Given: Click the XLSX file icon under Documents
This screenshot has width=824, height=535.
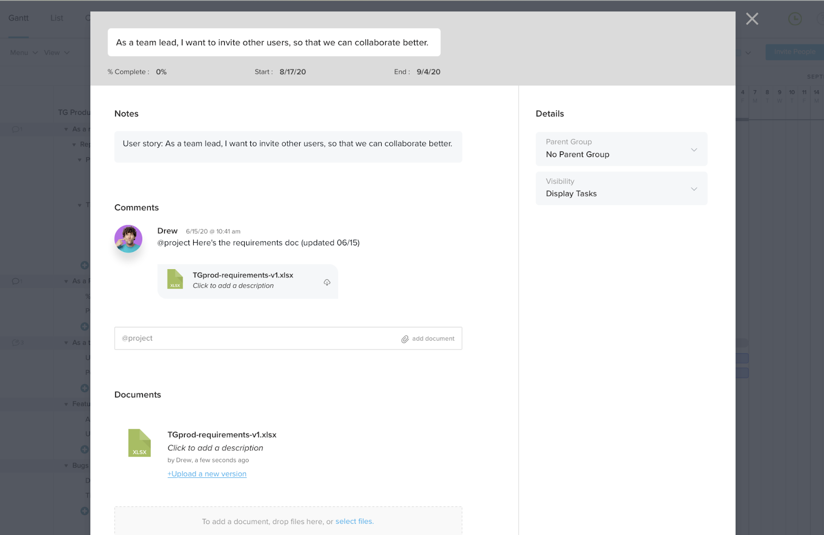Looking at the screenshot, I should (x=139, y=443).
